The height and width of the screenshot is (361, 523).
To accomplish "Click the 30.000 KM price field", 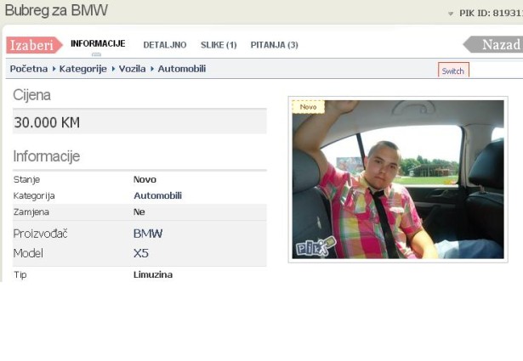I will tap(139, 122).
